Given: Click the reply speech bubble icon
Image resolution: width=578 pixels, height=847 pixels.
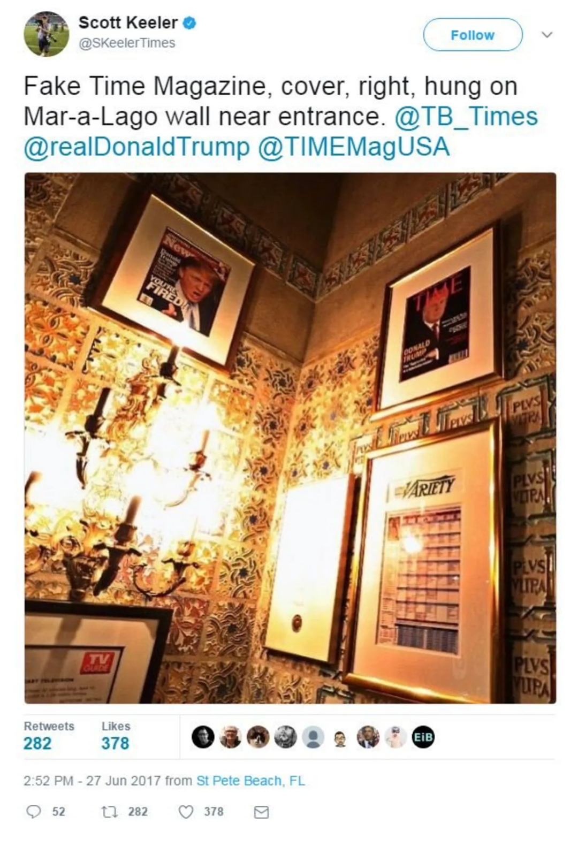Looking at the screenshot, I should click(x=34, y=812).
